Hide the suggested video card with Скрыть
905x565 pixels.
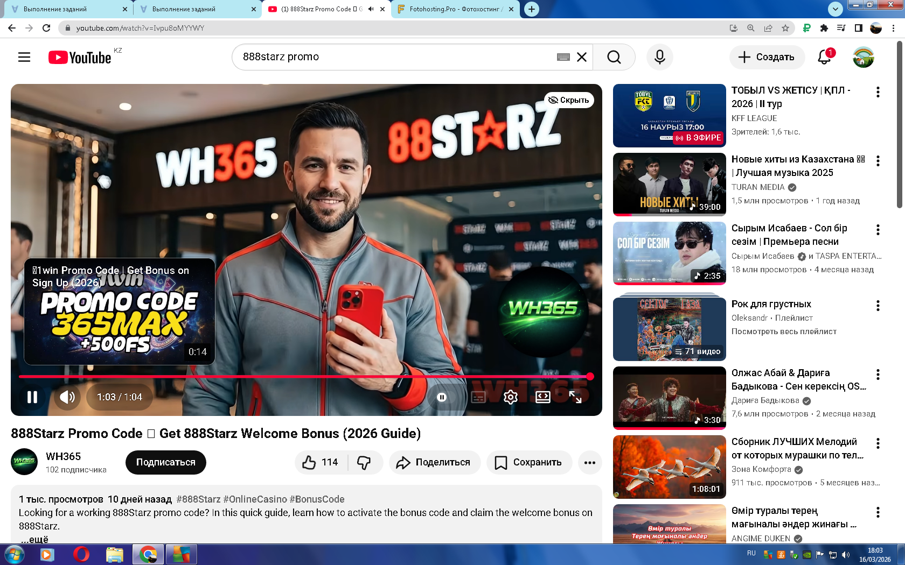569,100
